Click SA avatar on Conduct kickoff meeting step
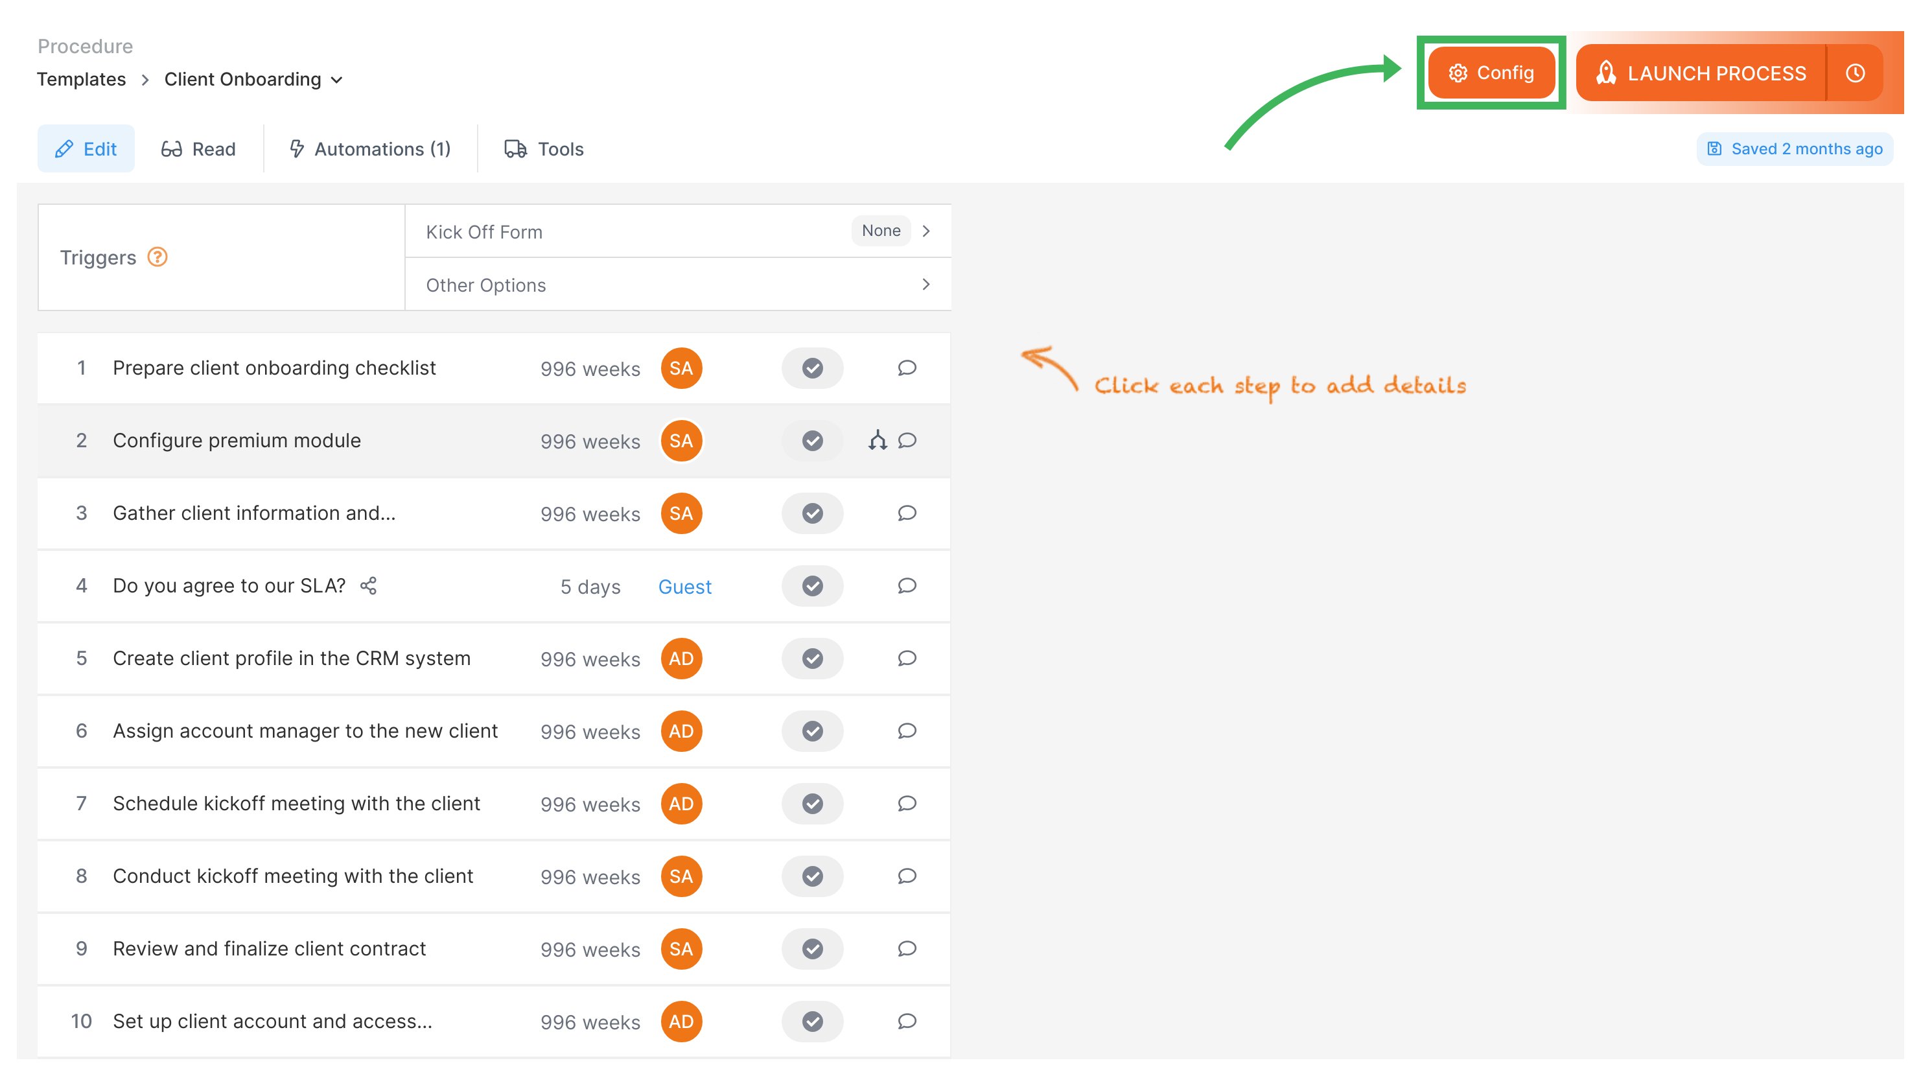 (681, 876)
